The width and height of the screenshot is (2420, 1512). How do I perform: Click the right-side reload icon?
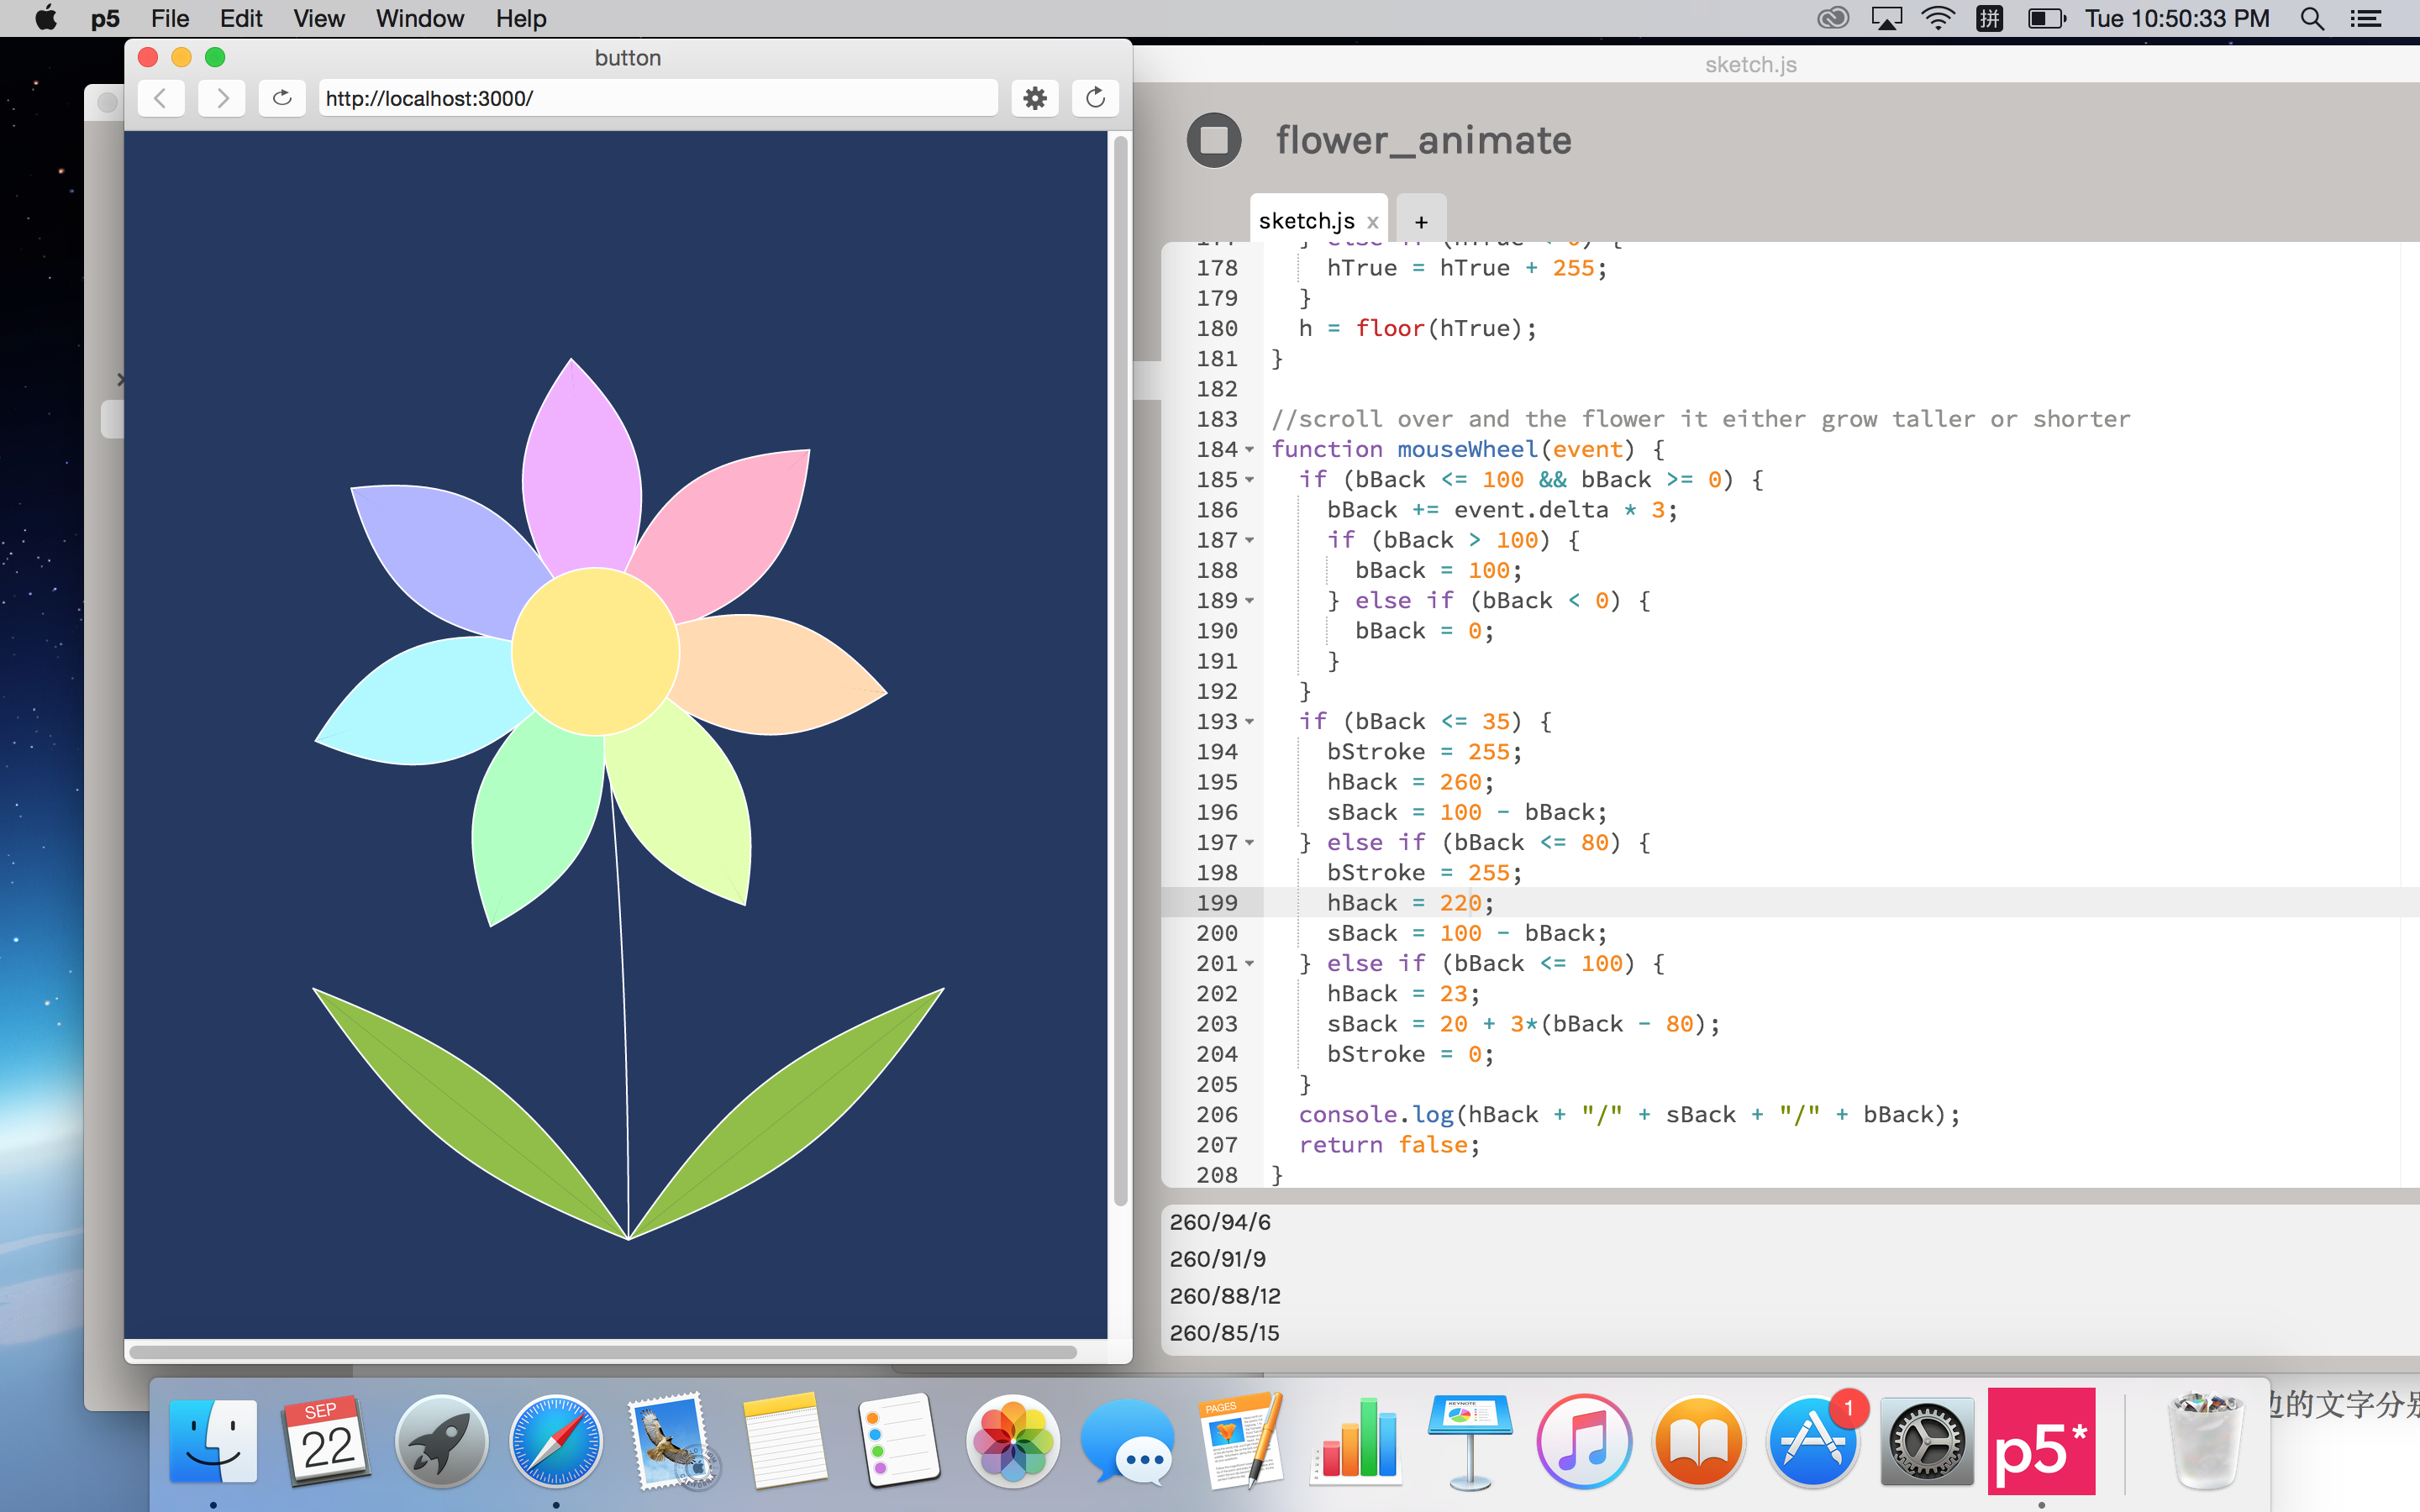[x=1095, y=98]
